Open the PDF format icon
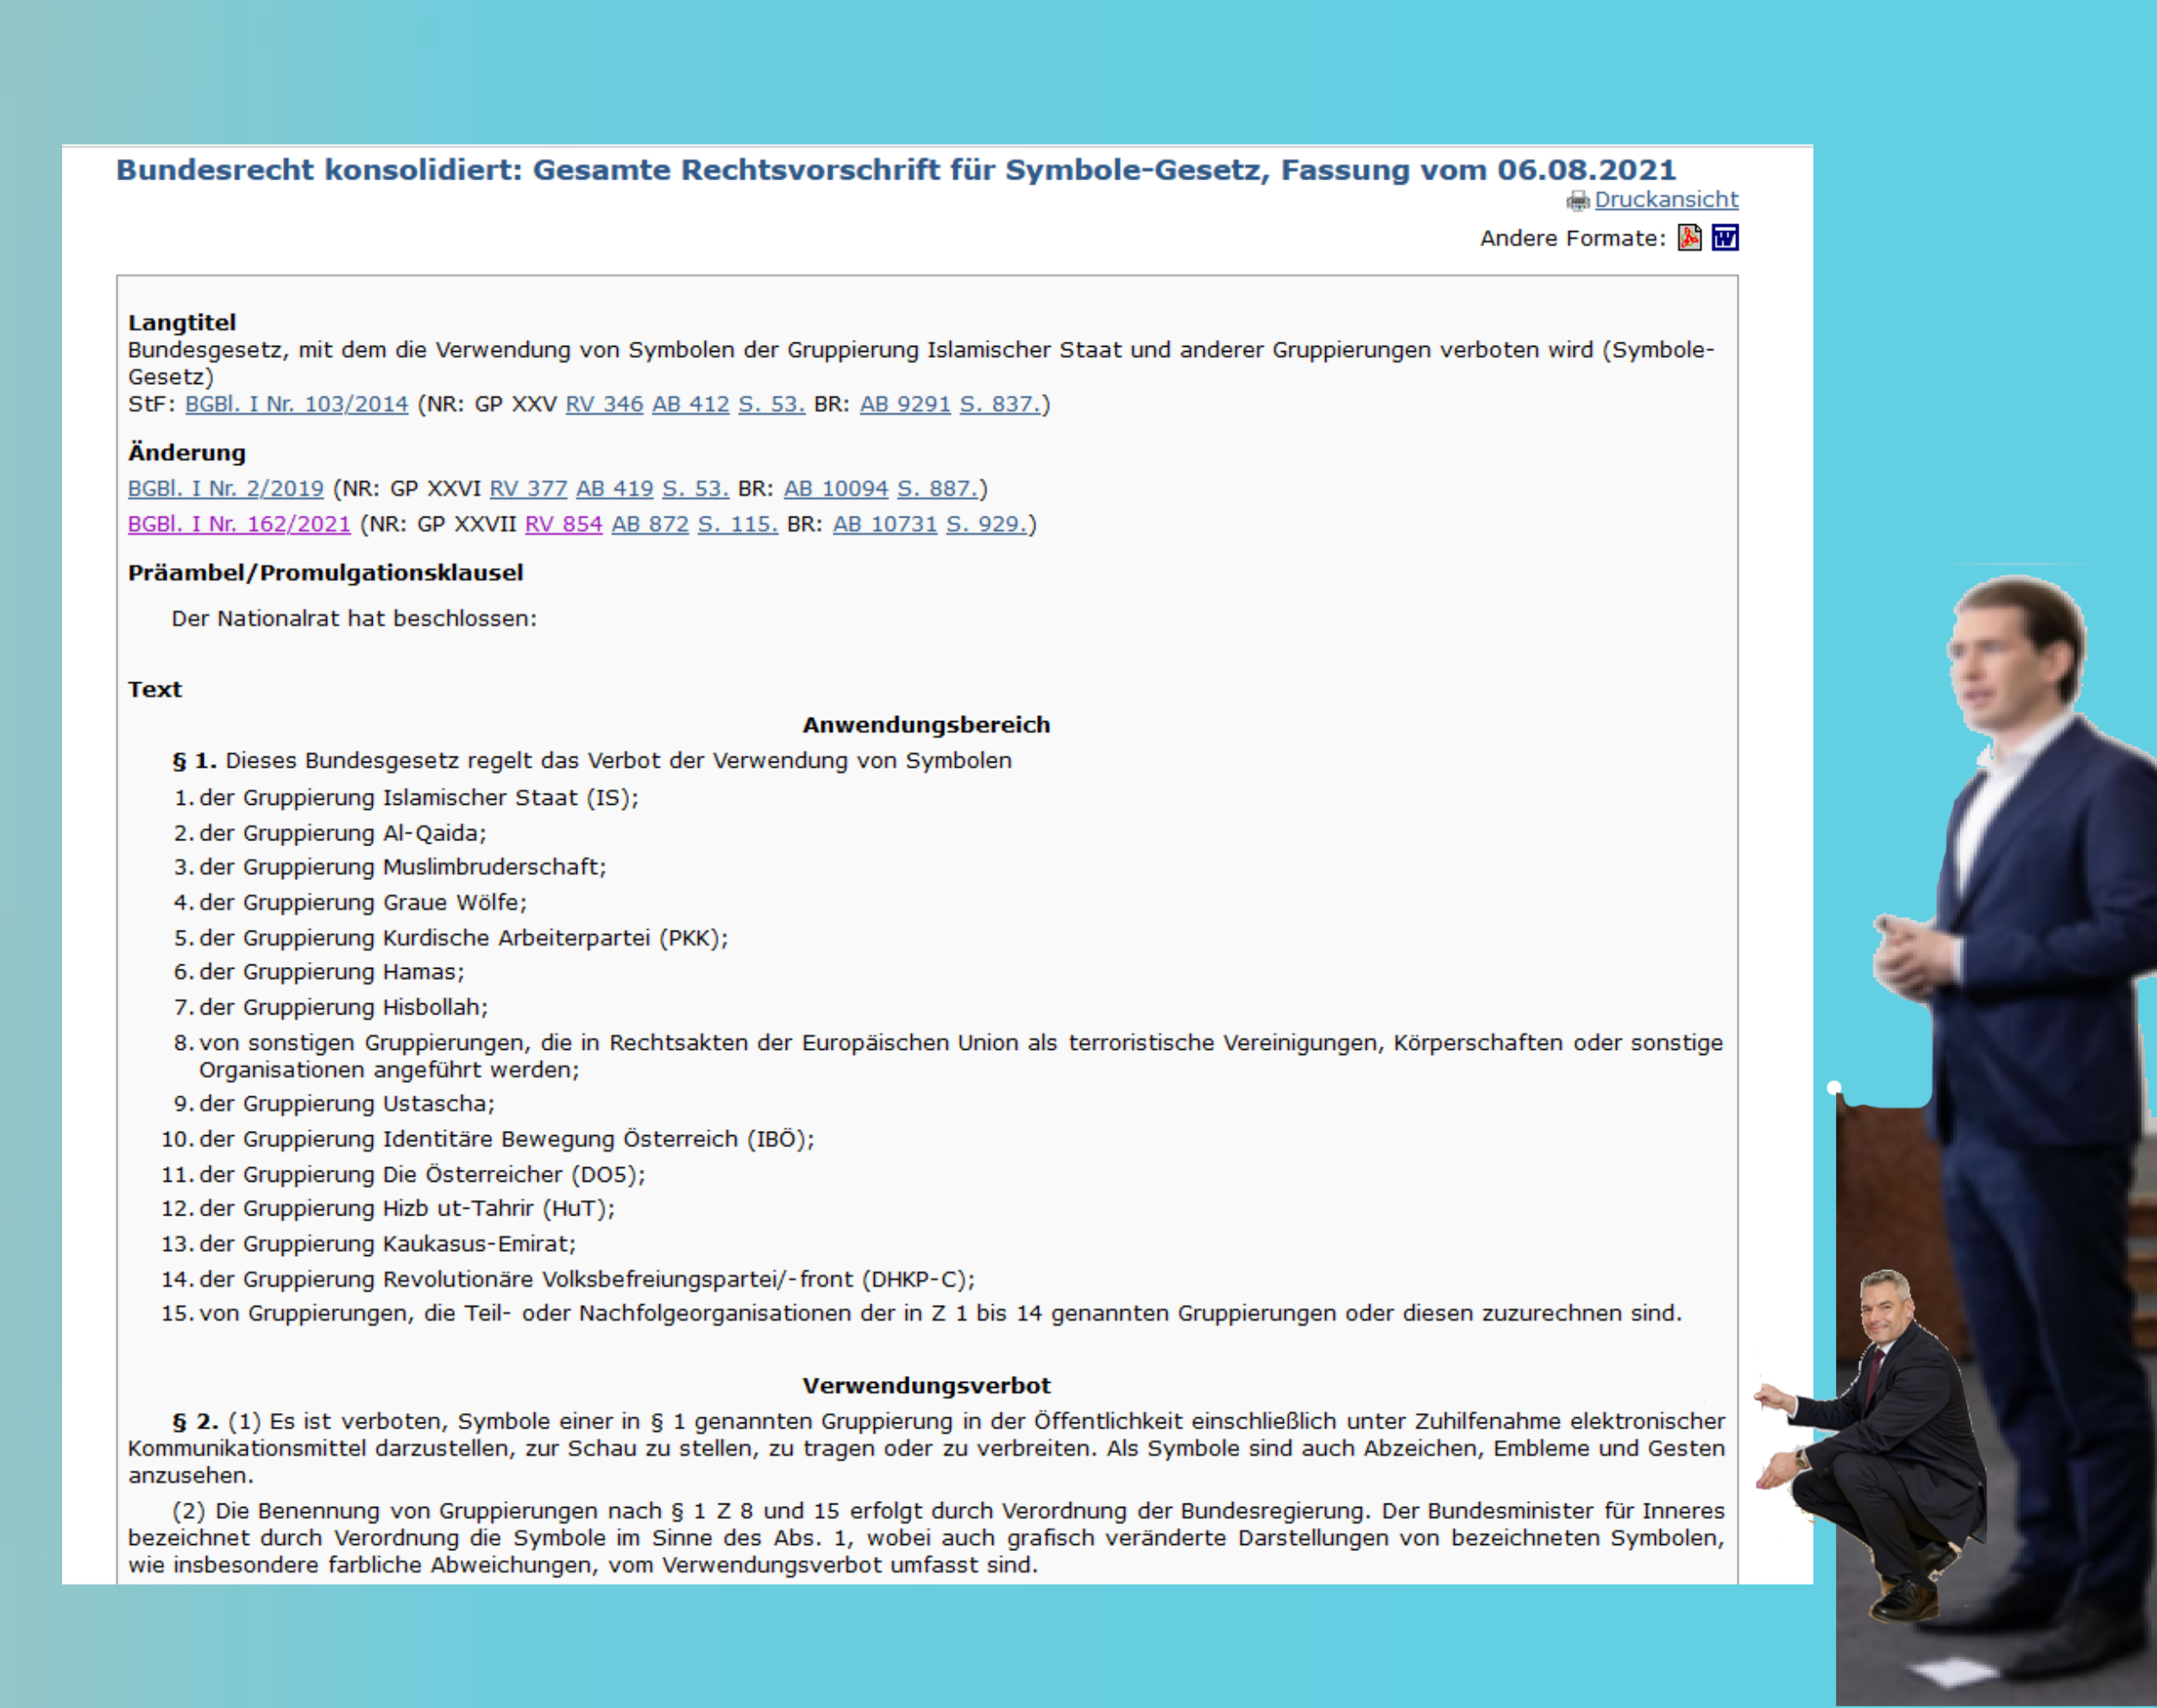Screen dimensions: 2157x1708 point(1689,237)
